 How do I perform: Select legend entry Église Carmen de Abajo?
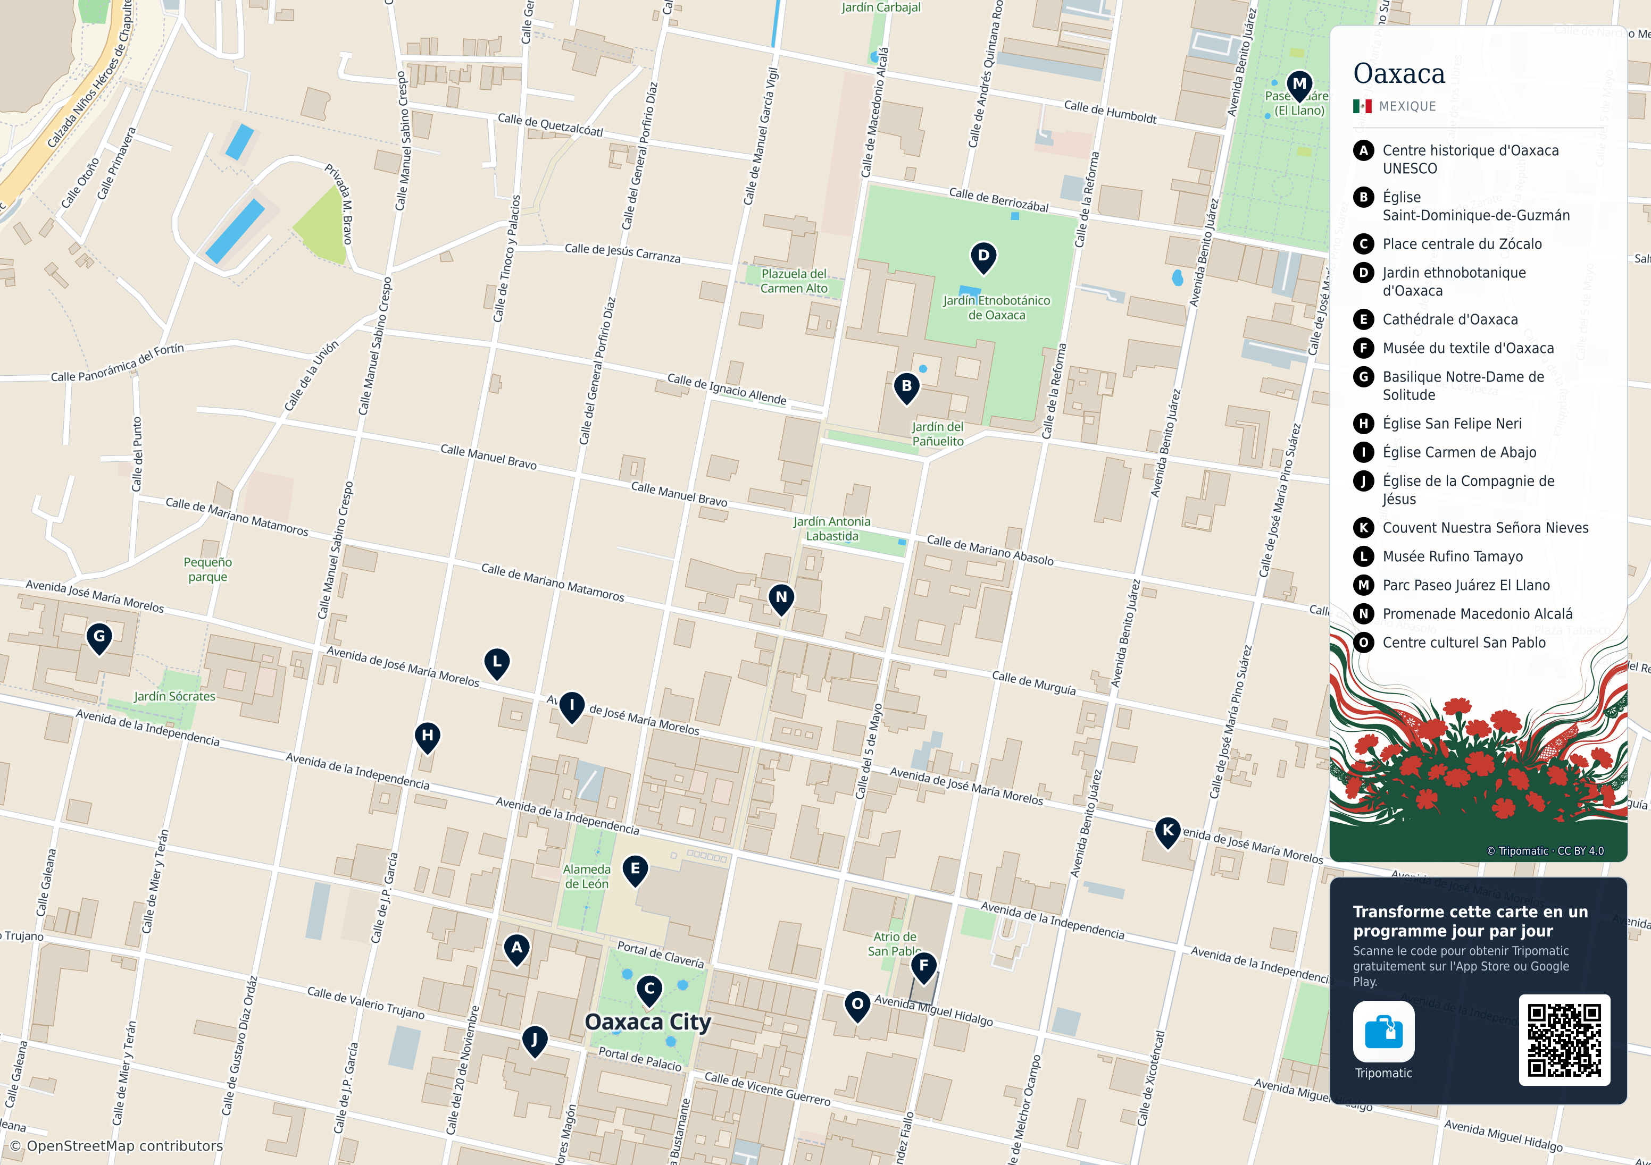(x=1445, y=453)
